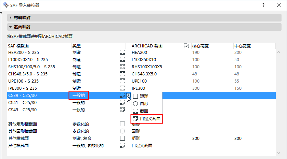This screenshot has height=159, width=287.
Task: Click the scroll up arrow of the list
Action: pos(278,52)
